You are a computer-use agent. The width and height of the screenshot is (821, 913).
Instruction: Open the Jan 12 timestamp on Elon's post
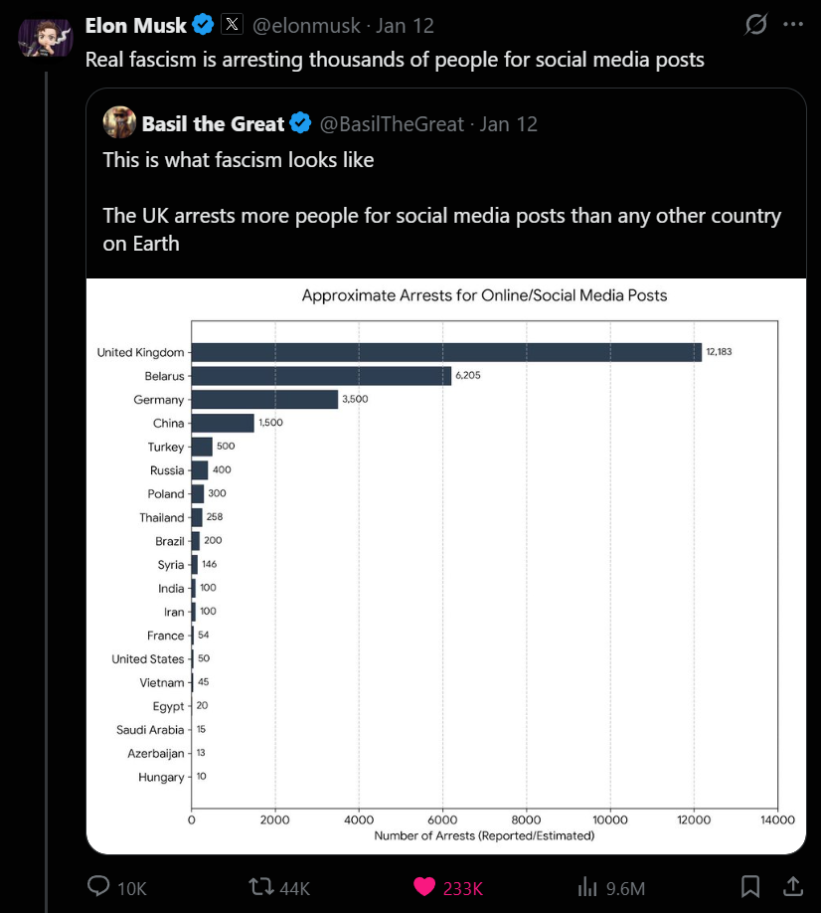coord(405,25)
